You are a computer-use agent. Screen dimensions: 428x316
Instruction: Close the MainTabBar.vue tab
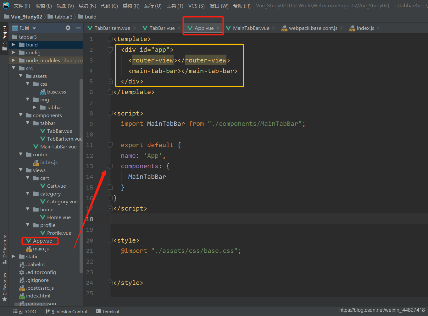274,28
